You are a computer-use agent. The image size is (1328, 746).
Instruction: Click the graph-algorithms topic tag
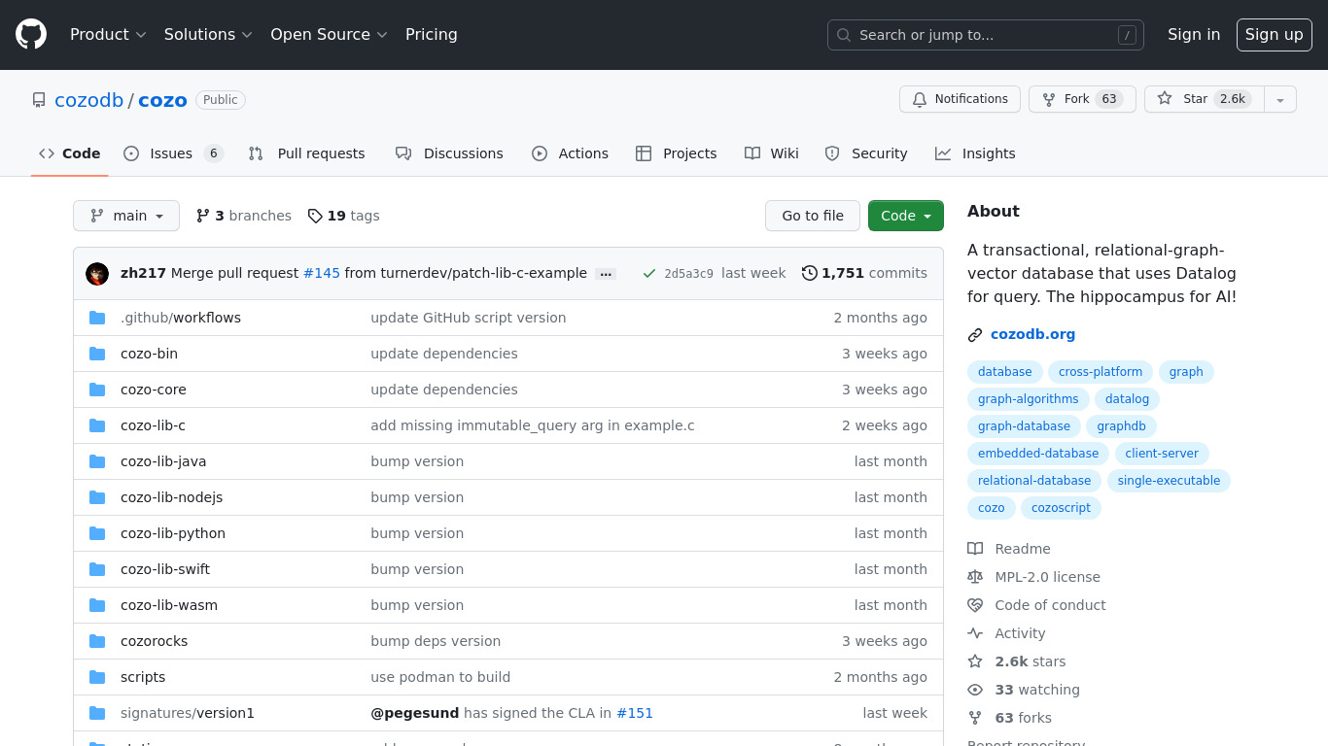1028,399
